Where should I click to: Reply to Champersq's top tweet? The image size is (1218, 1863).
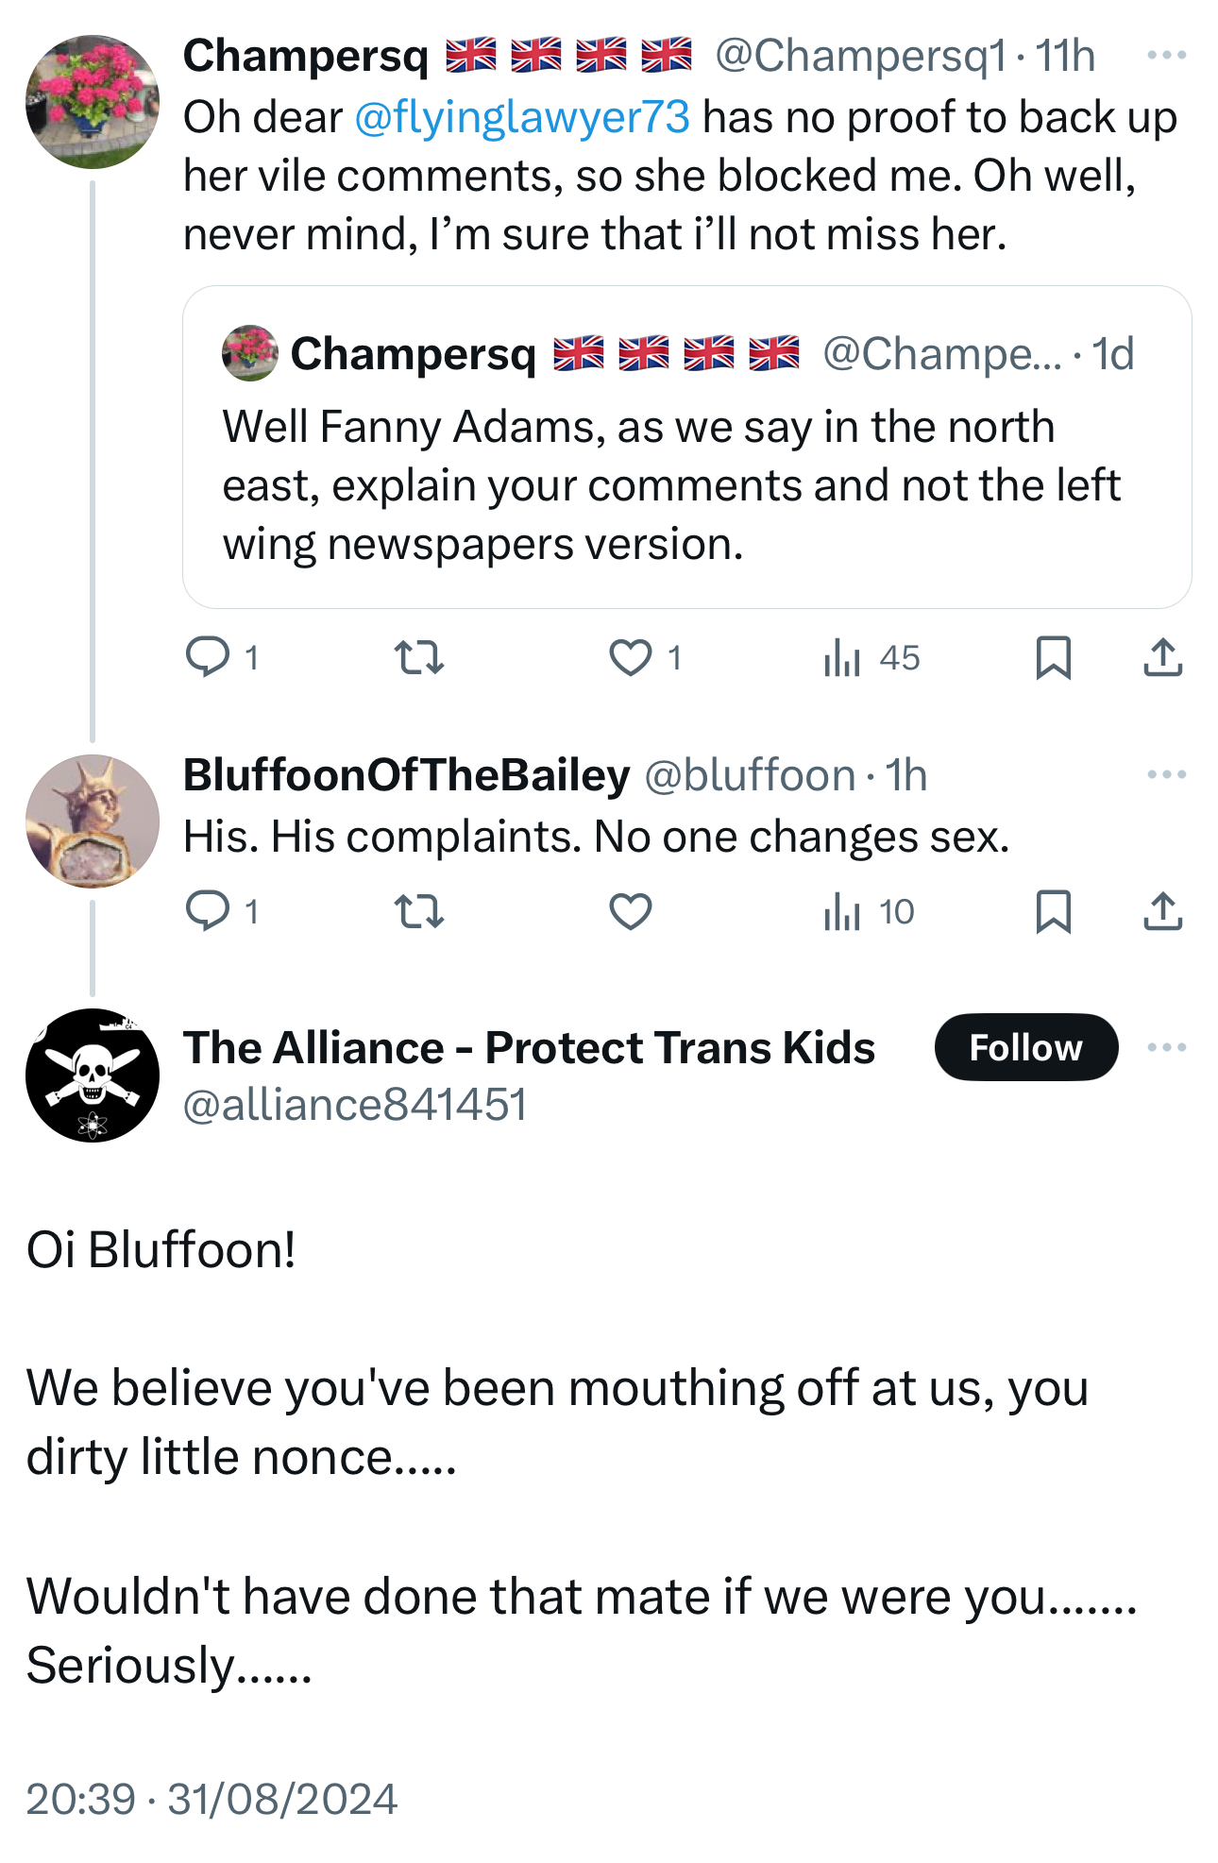(x=208, y=657)
